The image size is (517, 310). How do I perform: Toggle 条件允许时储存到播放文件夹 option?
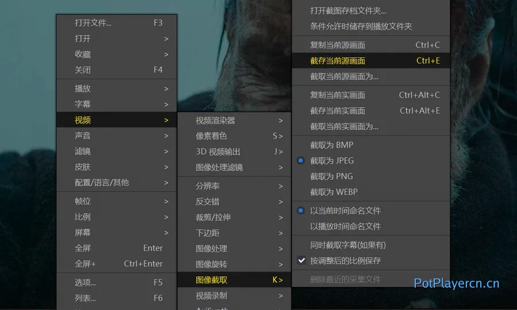(x=371, y=26)
